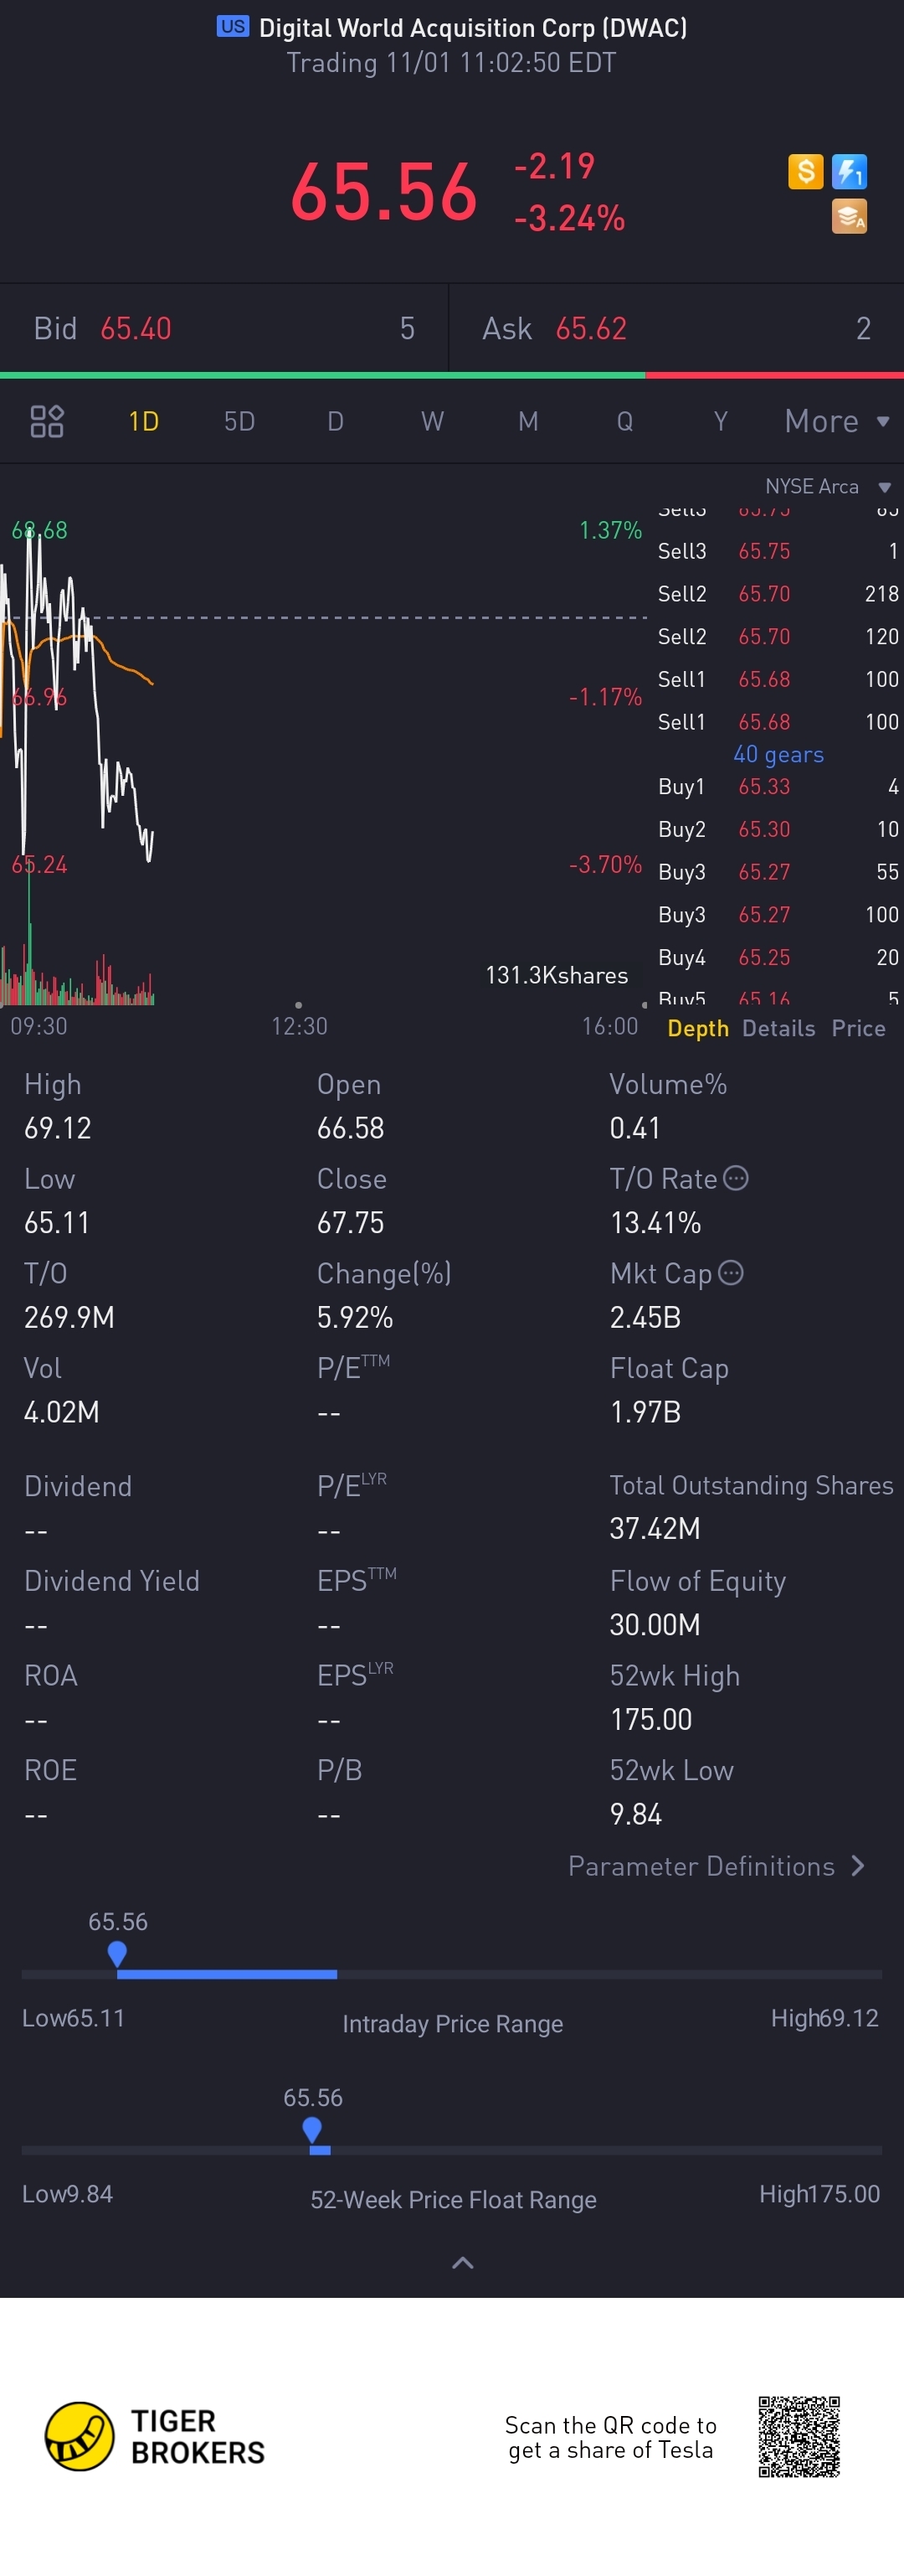Screen dimensions: 904x2576
Task: Tap the Tesla share QR code
Action: coord(799,2436)
